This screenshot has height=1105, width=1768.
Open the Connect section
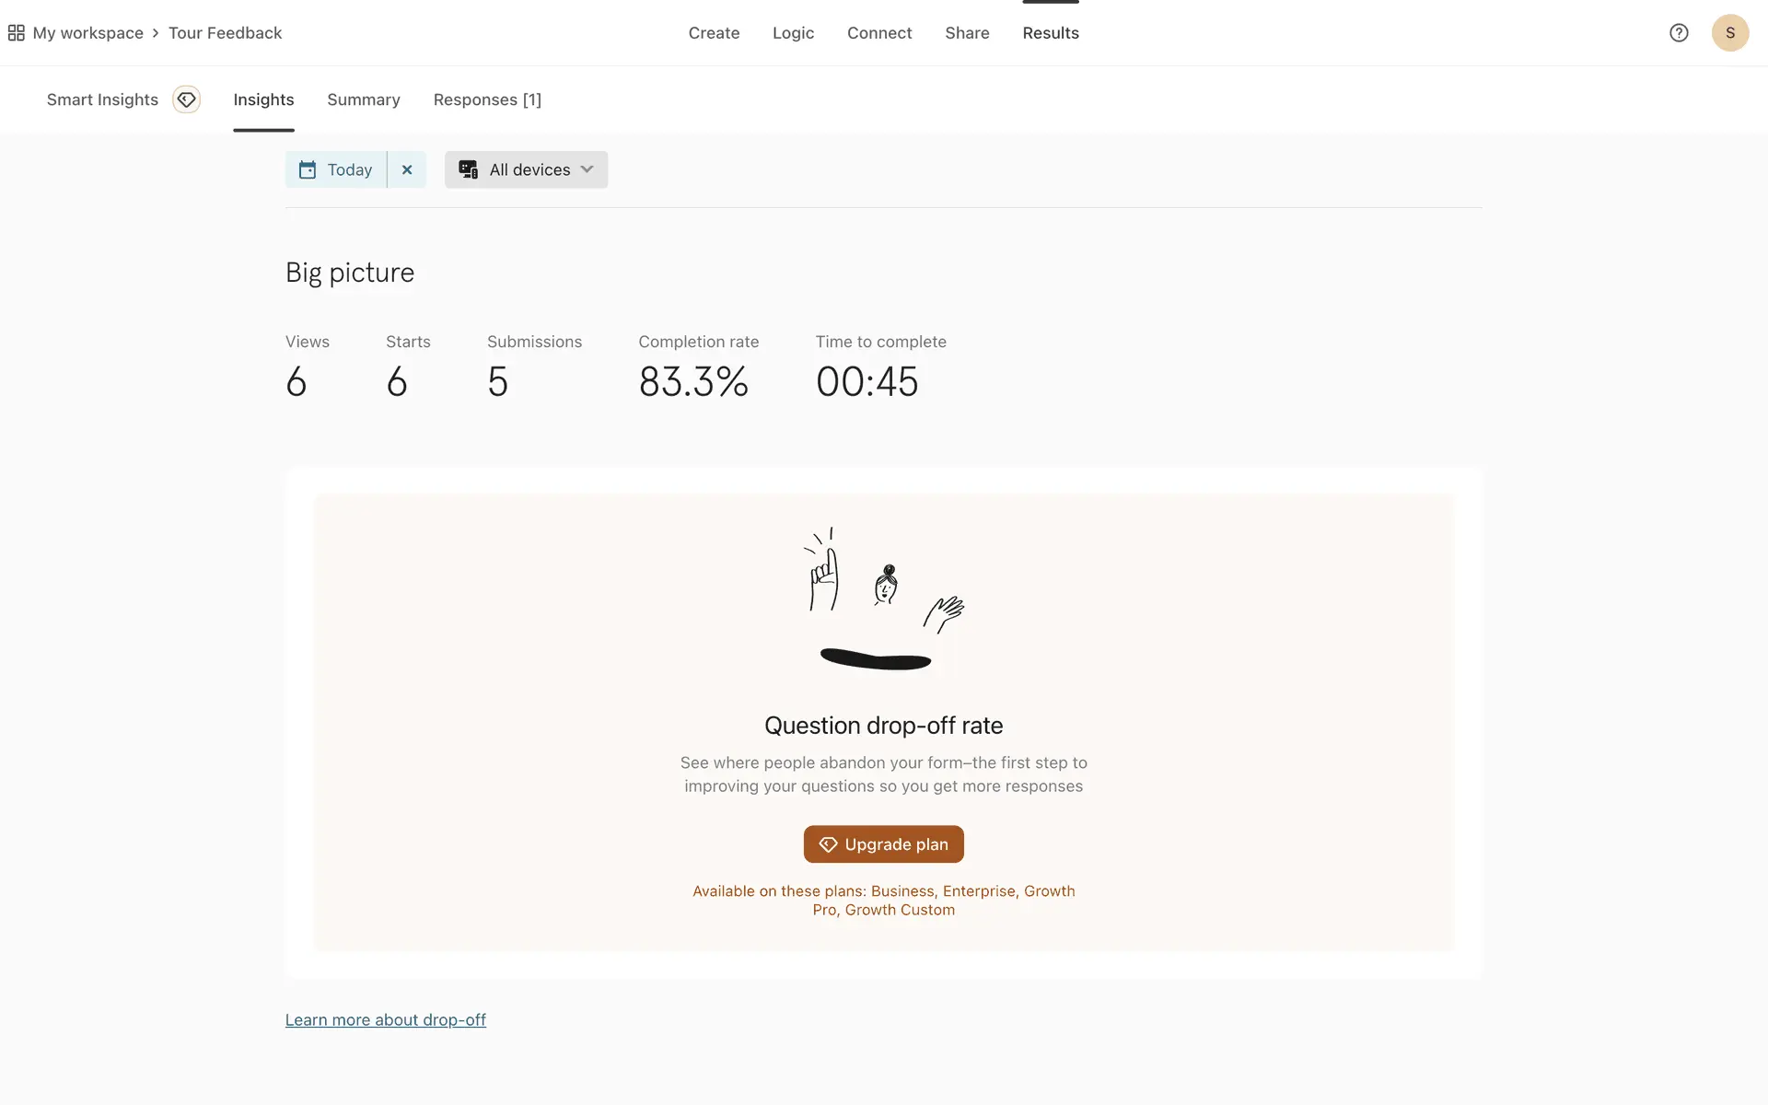point(879,33)
